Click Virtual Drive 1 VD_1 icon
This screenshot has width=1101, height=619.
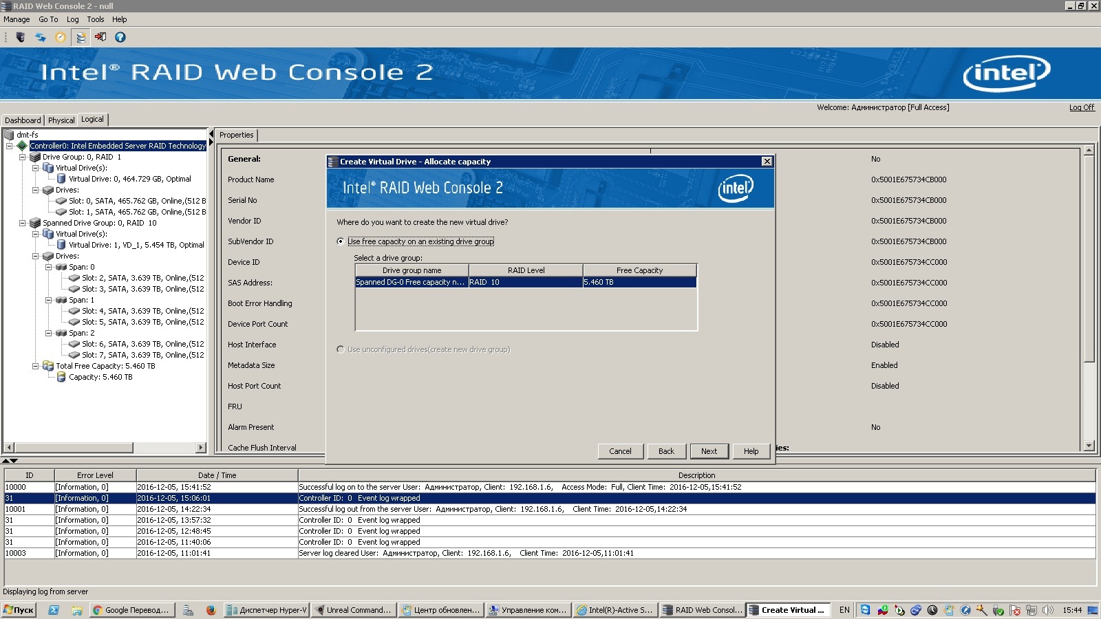(x=61, y=245)
